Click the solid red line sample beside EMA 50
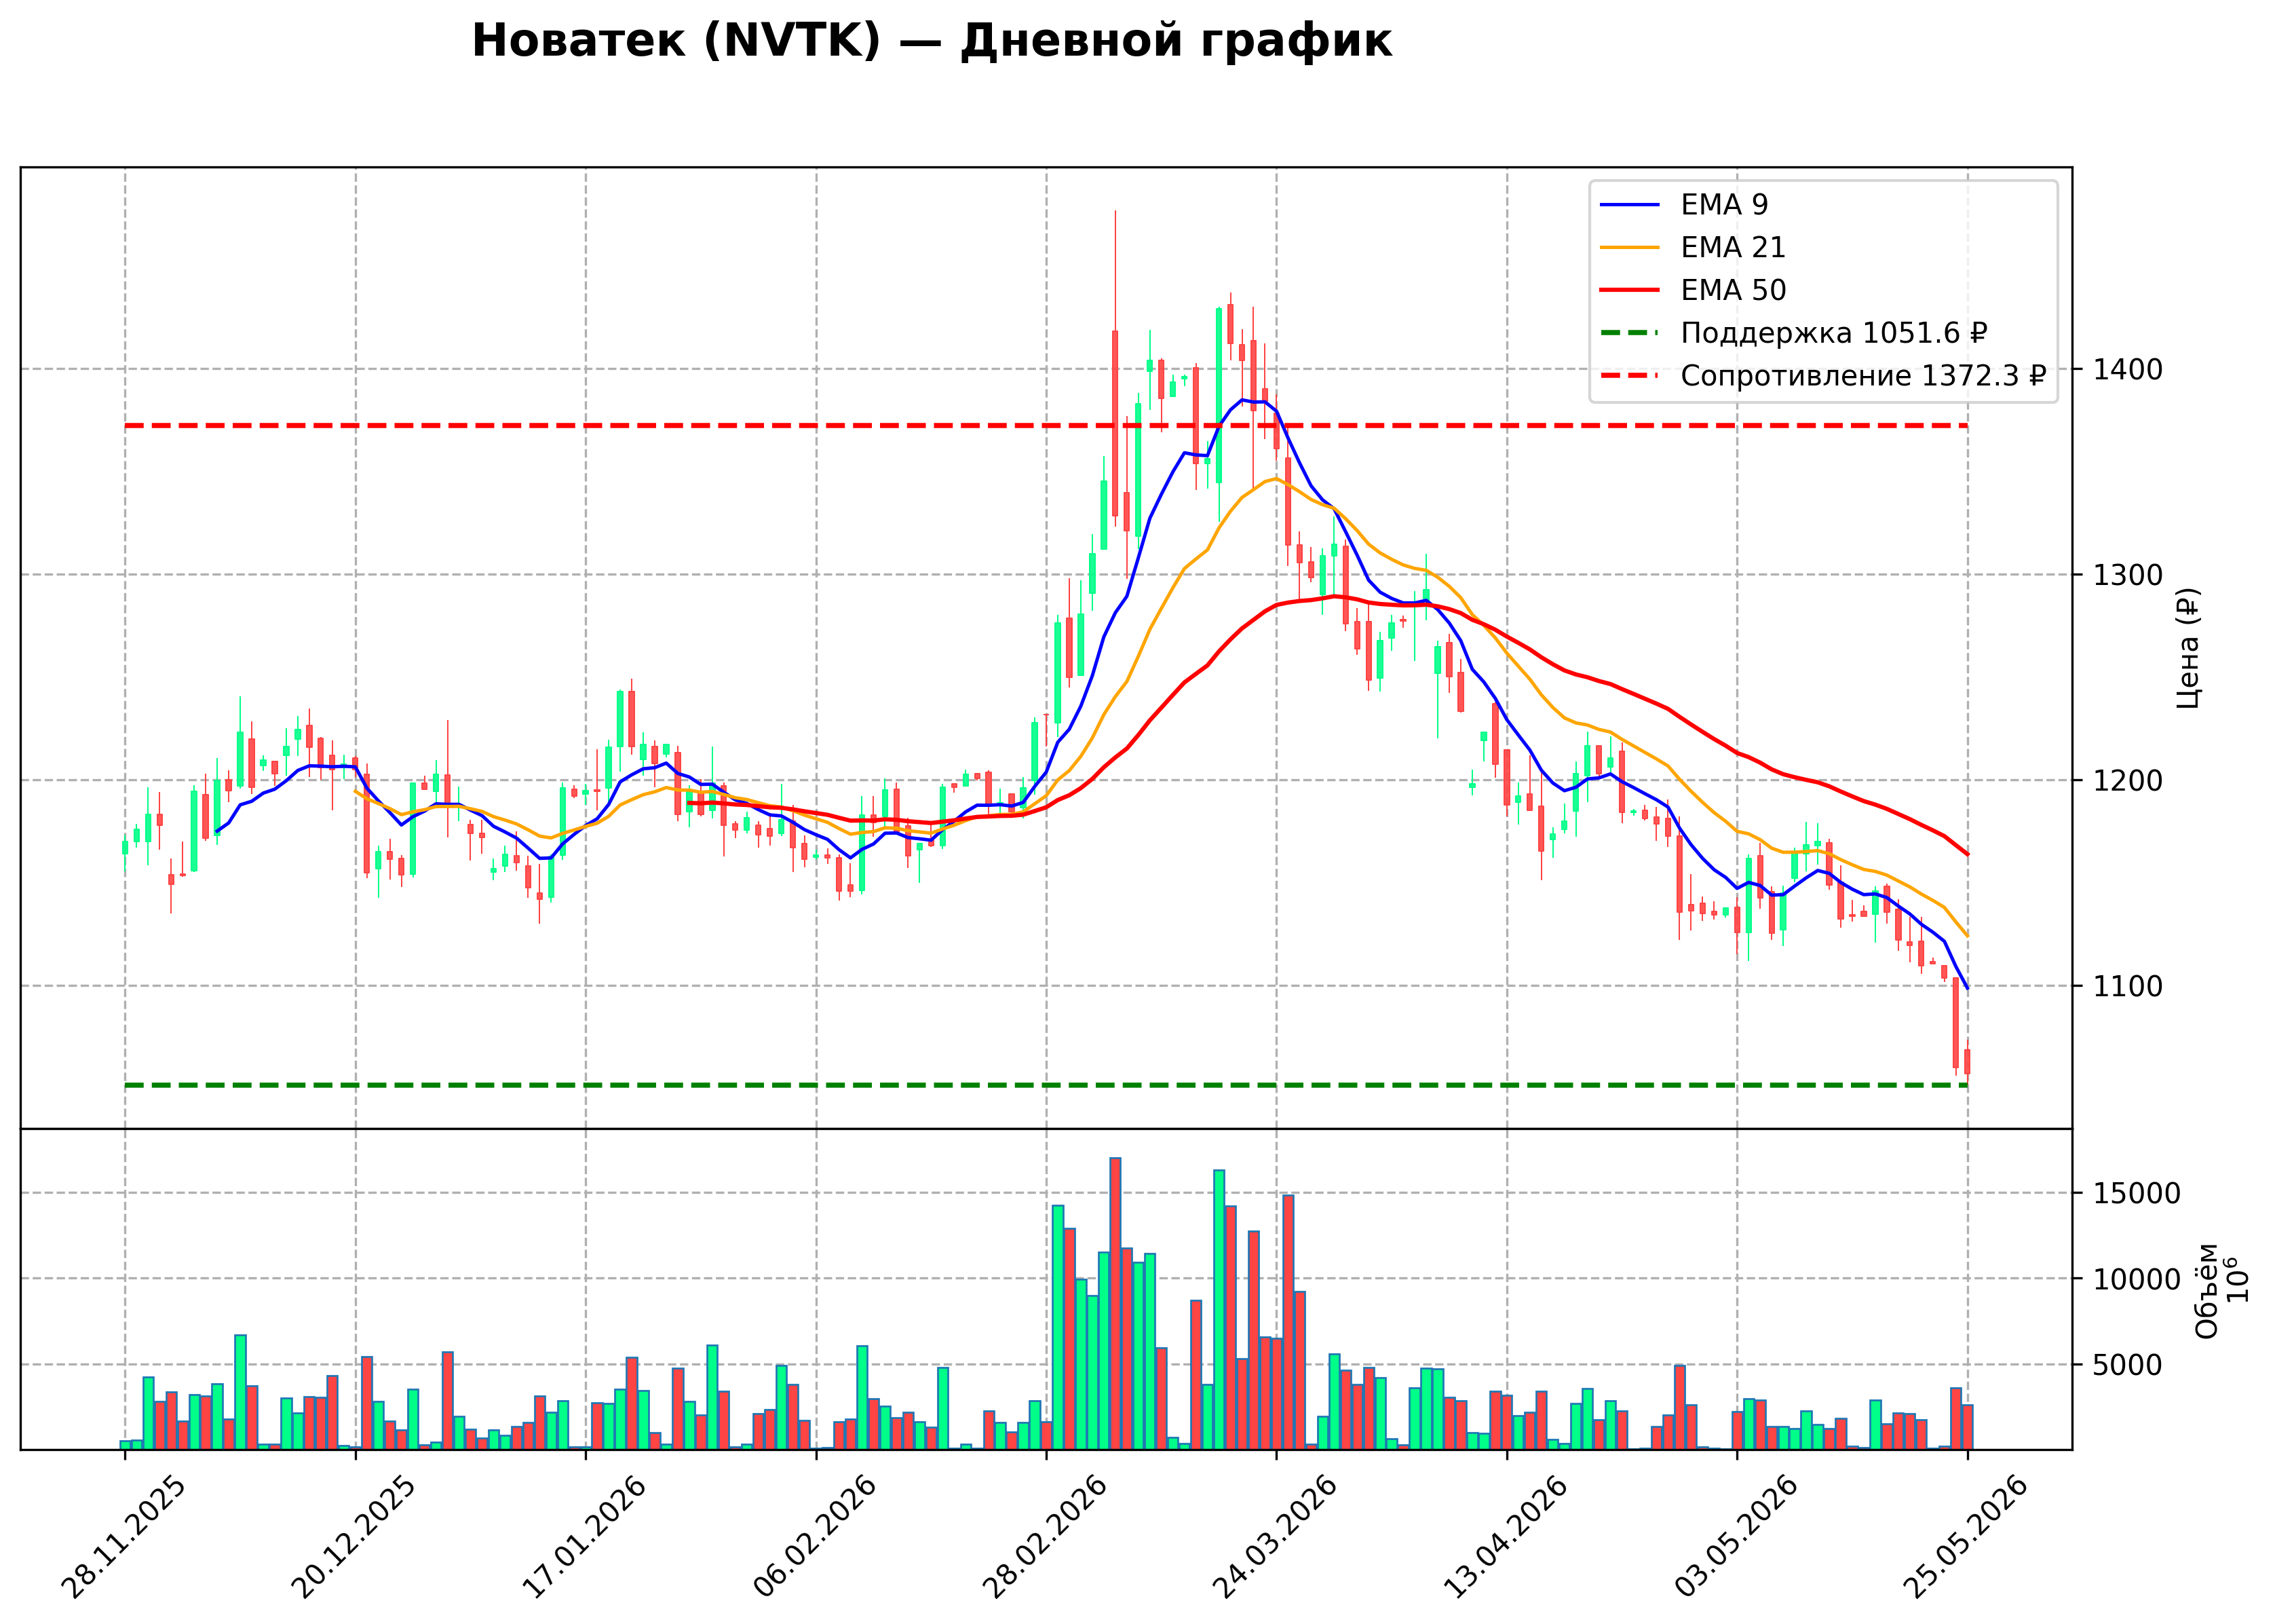The image size is (2275, 1624). pyautogui.click(x=1629, y=291)
